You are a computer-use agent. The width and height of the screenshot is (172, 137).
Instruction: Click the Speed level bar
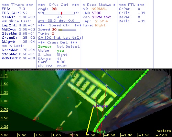tap(67, 30)
